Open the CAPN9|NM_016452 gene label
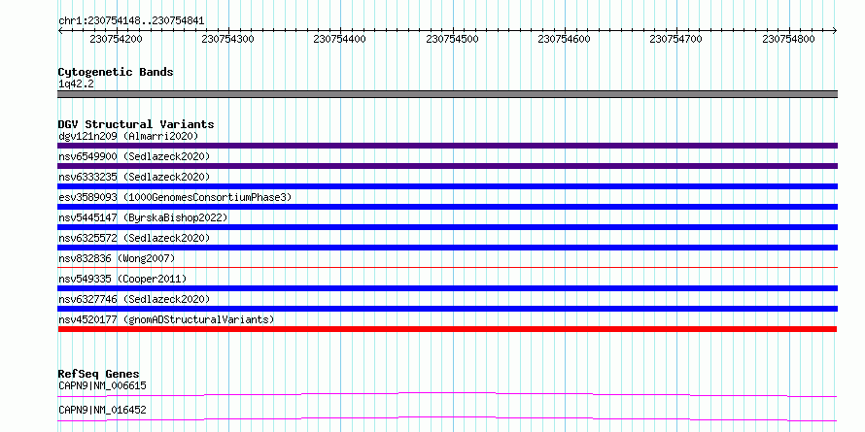865x432 pixels. pos(103,410)
